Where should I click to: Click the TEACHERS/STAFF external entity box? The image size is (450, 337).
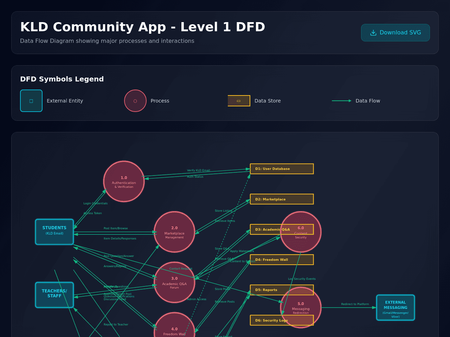pos(54,295)
